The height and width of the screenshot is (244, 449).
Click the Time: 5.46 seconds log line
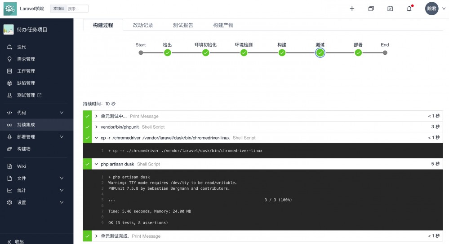coord(150,211)
